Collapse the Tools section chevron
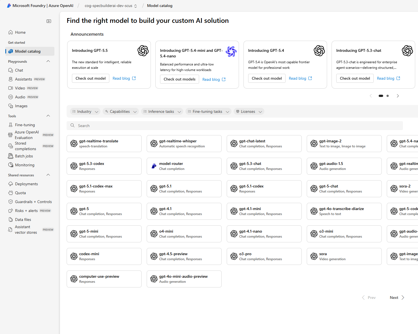418x334 pixels. (x=48, y=116)
